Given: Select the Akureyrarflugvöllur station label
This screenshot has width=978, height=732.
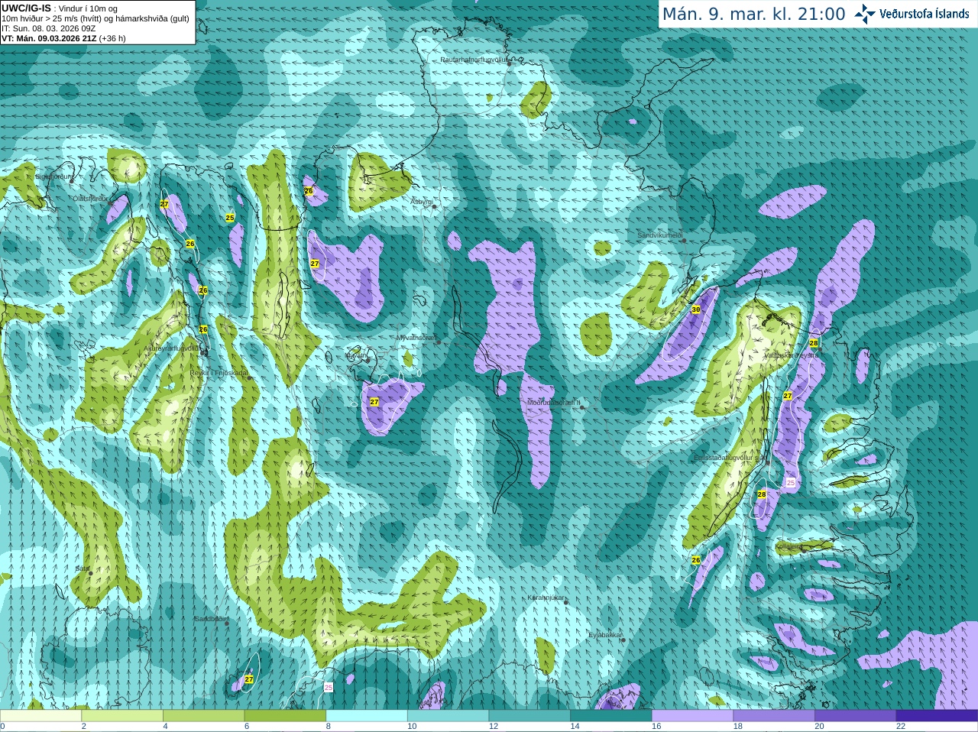Looking at the screenshot, I should (x=173, y=348).
